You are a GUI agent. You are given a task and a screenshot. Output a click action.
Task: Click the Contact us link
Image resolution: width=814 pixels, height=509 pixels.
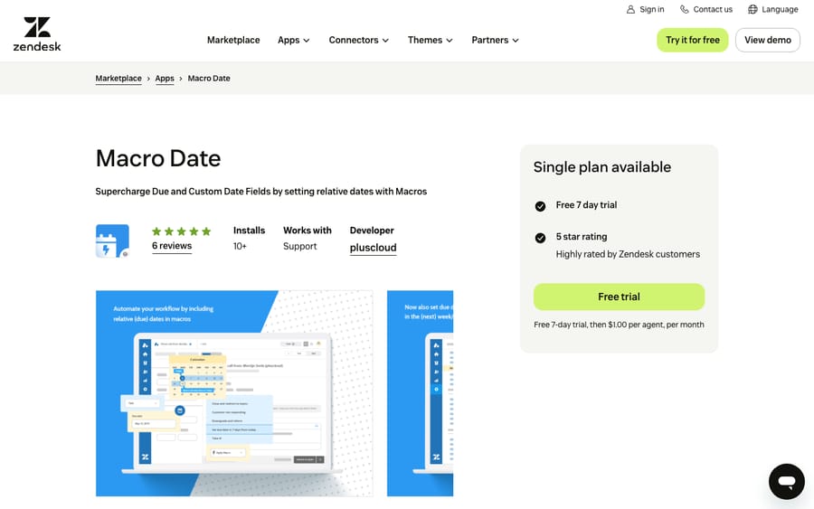706,9
